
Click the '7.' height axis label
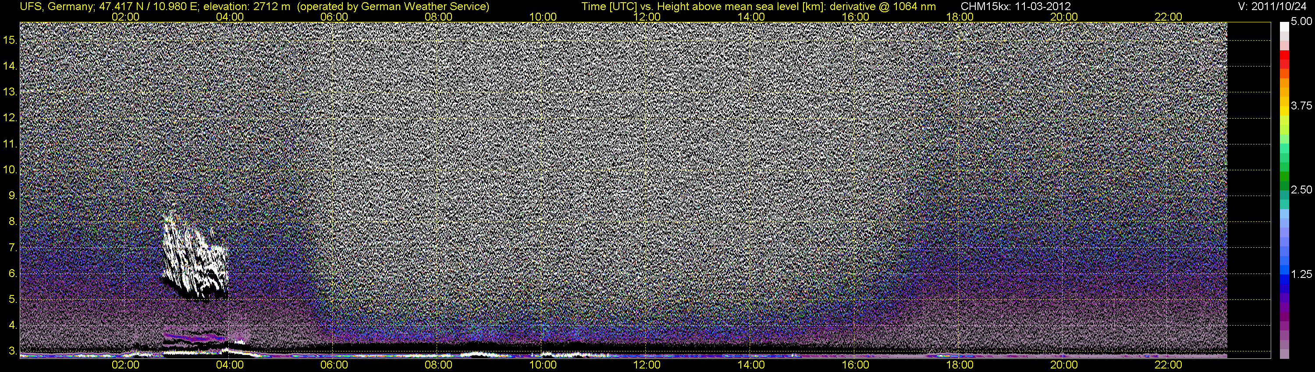point(13,248)
